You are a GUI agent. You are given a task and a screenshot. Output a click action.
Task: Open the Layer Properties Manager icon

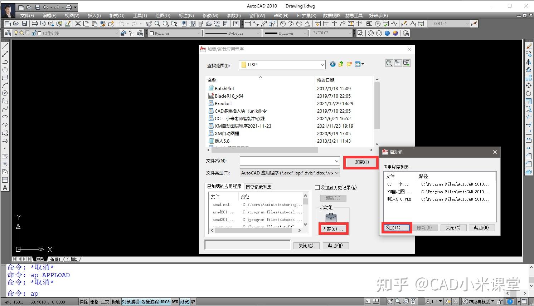pyautogui.click(x=8, y=33)
